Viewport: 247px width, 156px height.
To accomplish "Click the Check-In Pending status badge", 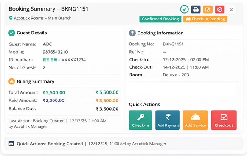I will click(x=205, y=19).
